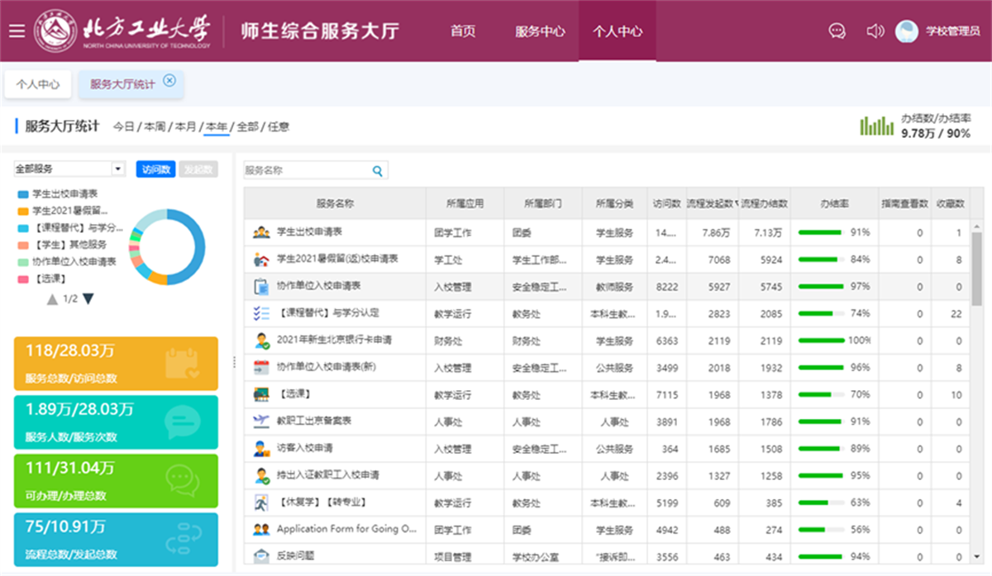The image size is (992, 576).
Task: Sort by 流程发起数 column header
Action: coord(712,203)
